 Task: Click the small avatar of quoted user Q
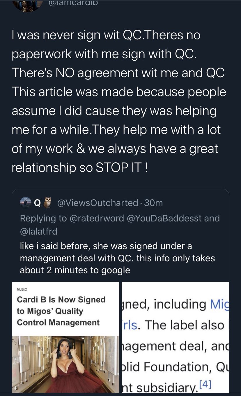[25, 203]
